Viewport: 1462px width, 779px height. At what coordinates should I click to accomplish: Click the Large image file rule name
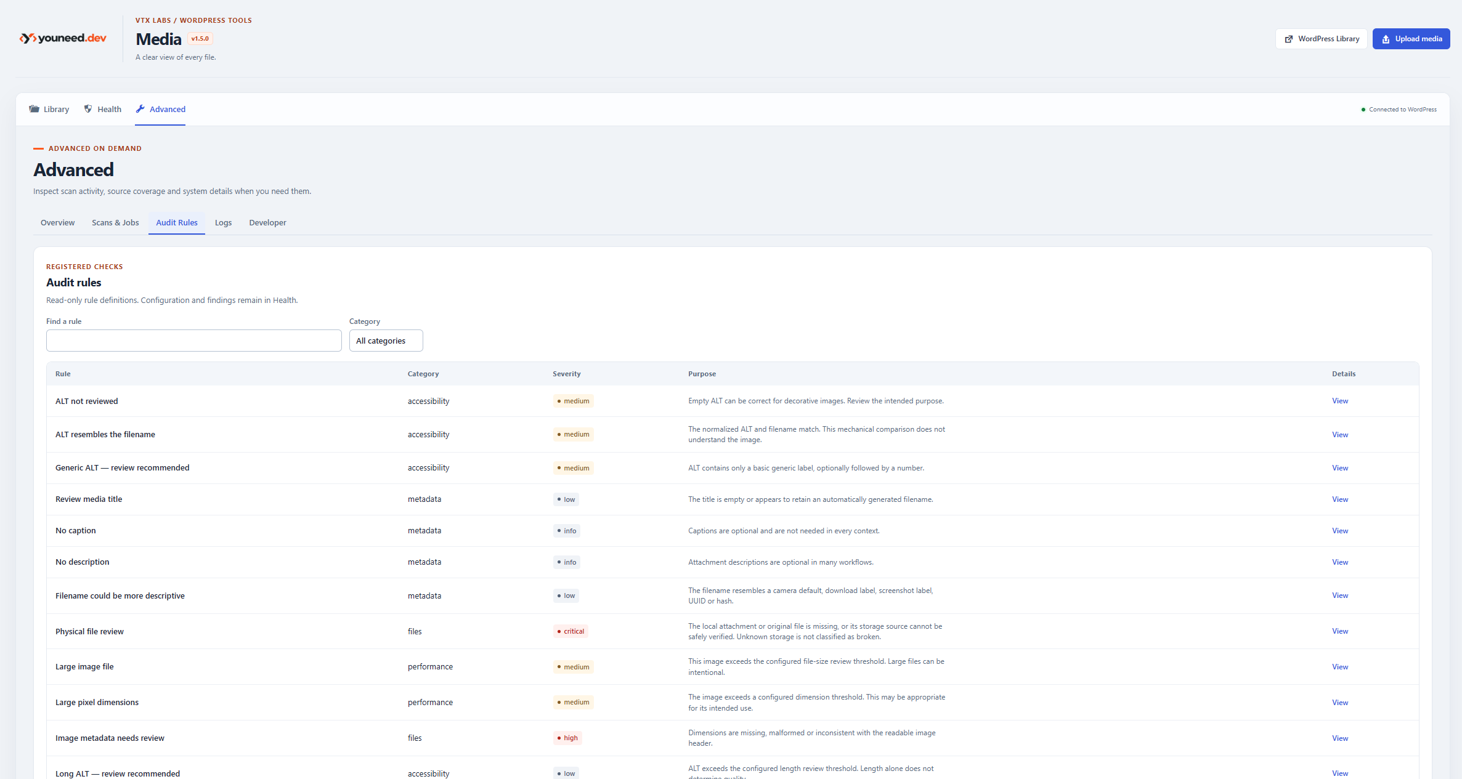pos(84,666)
